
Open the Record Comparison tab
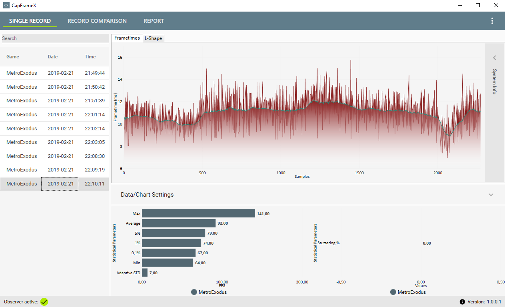(97, 21)
